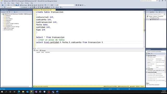Expand the Server Objects node
The width and height of the screenshot is (167, 94).
point(3,19)
